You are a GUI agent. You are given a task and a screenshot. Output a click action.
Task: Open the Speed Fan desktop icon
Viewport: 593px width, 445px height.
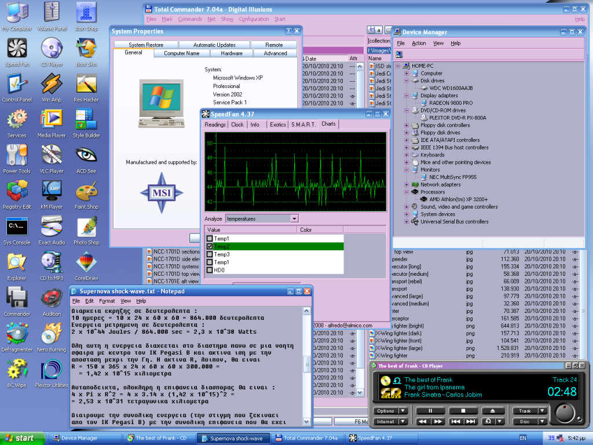[x=17, y=52]
